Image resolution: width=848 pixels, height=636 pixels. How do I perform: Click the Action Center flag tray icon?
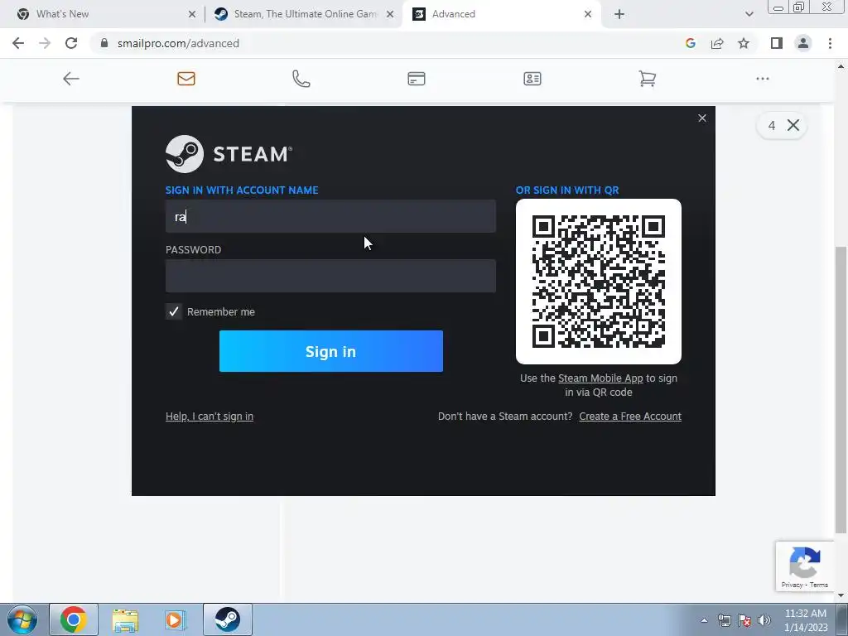click(744, 620)
